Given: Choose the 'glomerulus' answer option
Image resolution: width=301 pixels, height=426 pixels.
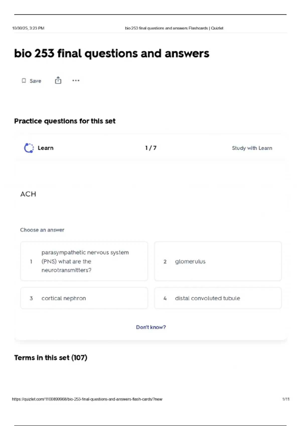Looking at the screenshot, I should tap(218, 261).
